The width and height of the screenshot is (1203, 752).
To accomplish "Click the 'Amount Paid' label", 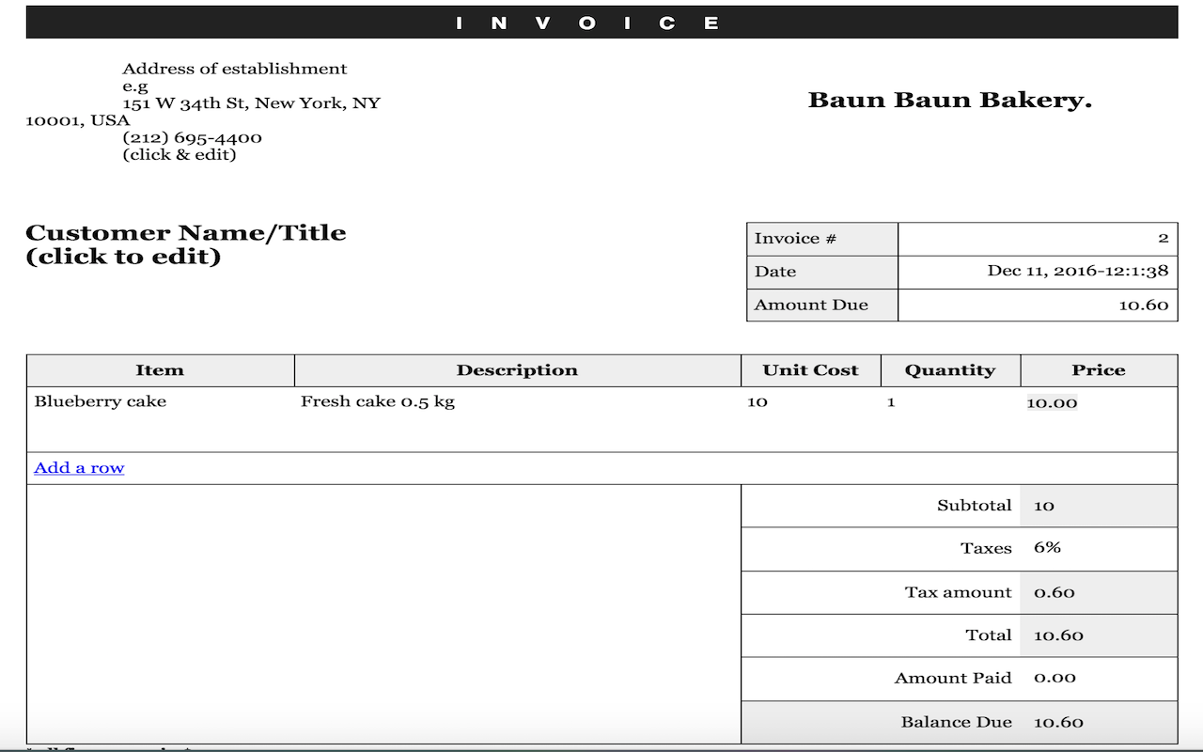I will point(953,678).
